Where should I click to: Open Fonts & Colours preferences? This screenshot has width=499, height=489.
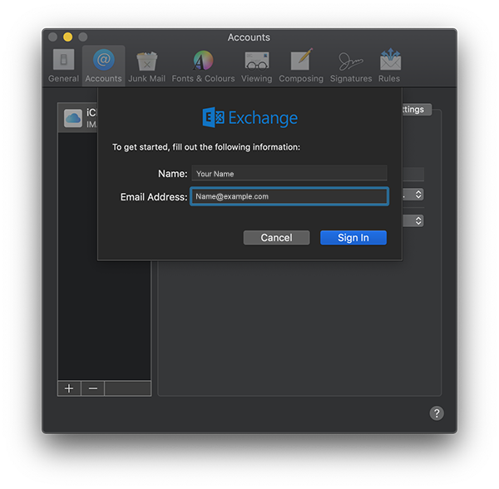(x=203, y=66)
